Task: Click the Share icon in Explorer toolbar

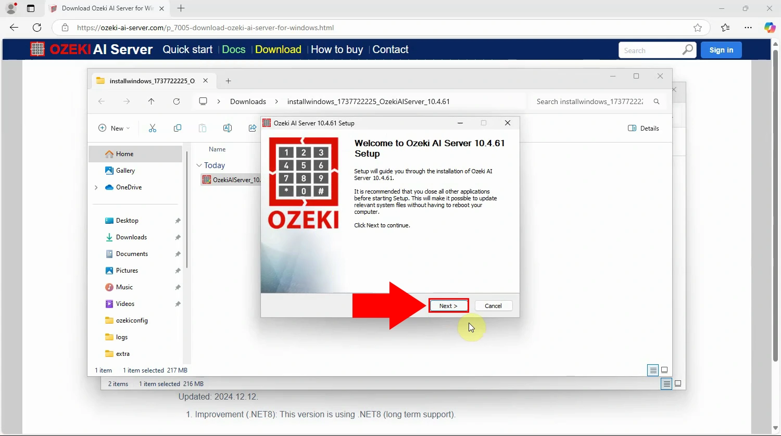Action: 253,128
